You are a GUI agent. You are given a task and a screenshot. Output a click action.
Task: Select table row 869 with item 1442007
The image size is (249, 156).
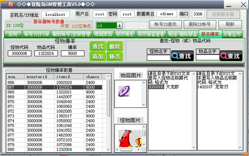pyautogui.click(x=54, y=97)
